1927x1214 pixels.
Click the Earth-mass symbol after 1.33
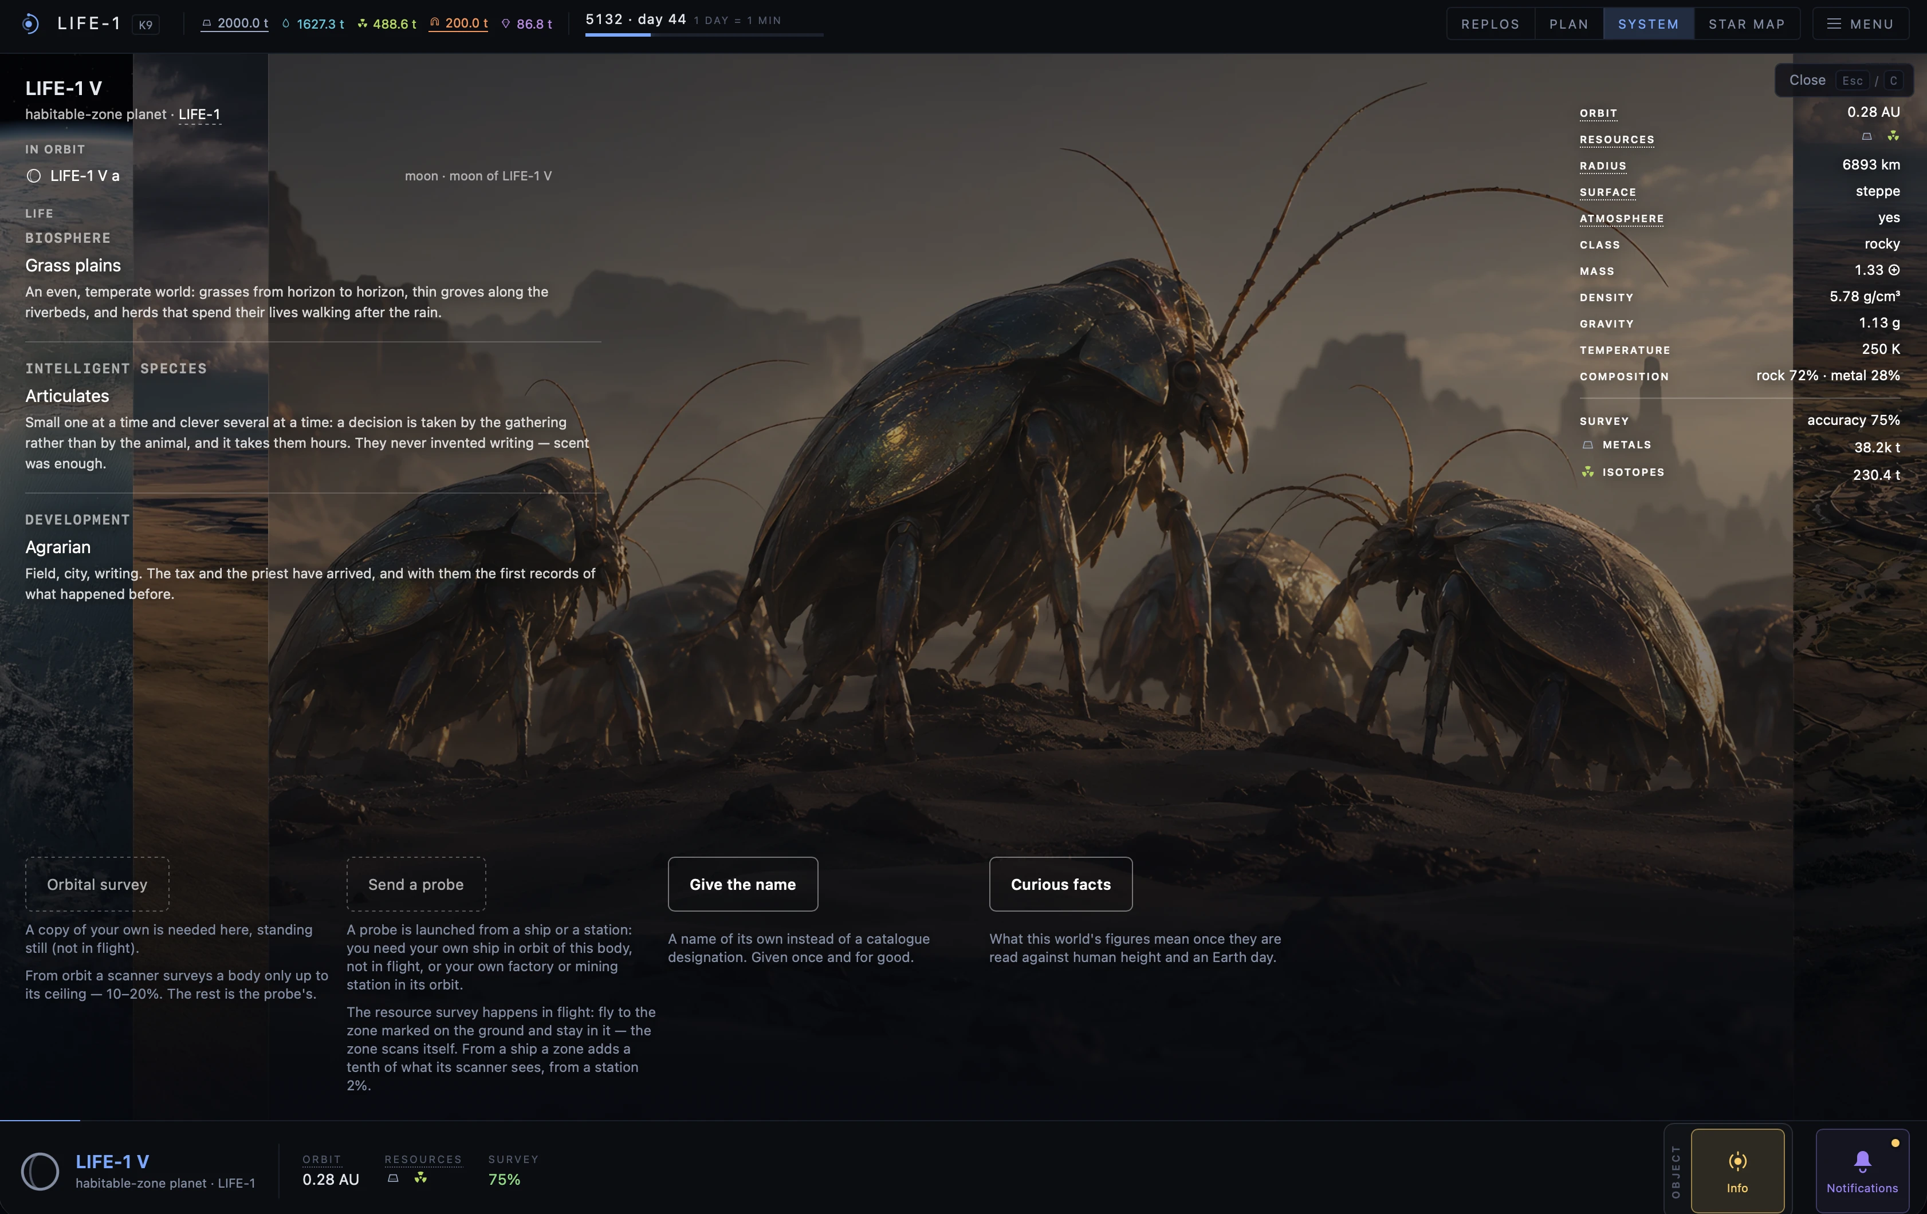click(x=1894, y=270)
